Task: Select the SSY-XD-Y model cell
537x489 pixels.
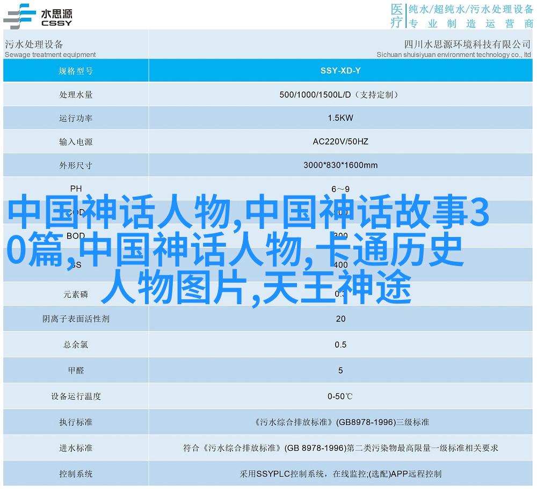Action: tap(340, 70)
